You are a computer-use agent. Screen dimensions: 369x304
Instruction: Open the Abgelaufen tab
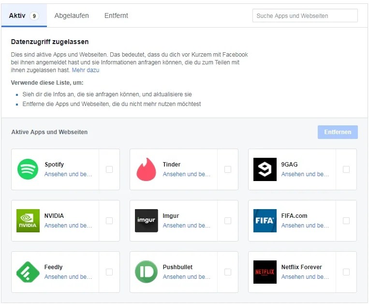(x=72, y=15)
